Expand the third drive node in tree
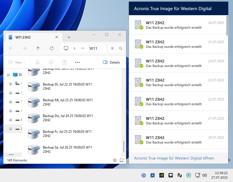The image size is (233, 182). point(10,102)
